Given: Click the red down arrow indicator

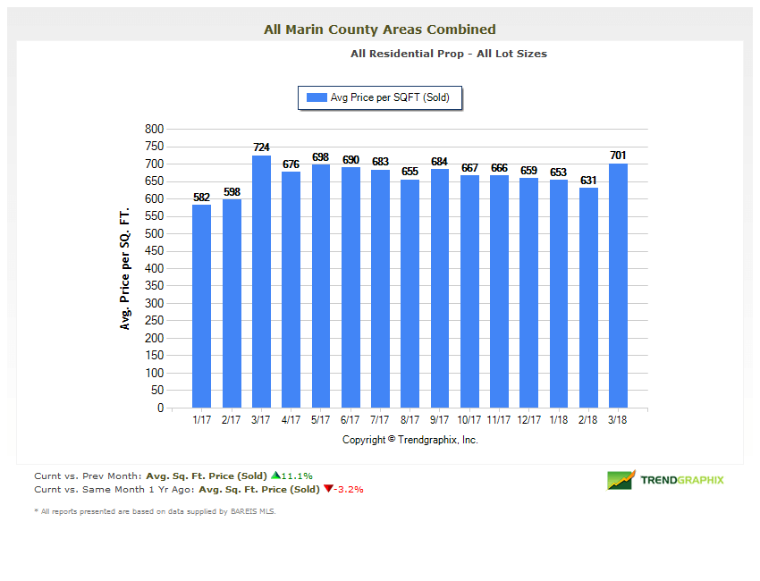Looking at the screenshot, I should 328,489.
